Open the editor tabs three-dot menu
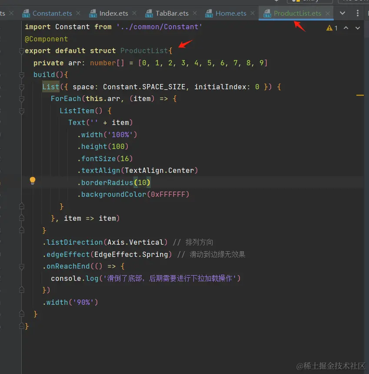The image size is (369, 374). 358,13
